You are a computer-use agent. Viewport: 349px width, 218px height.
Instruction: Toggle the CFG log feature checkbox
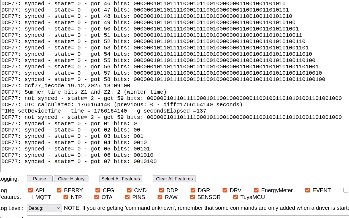pos(98,190)
